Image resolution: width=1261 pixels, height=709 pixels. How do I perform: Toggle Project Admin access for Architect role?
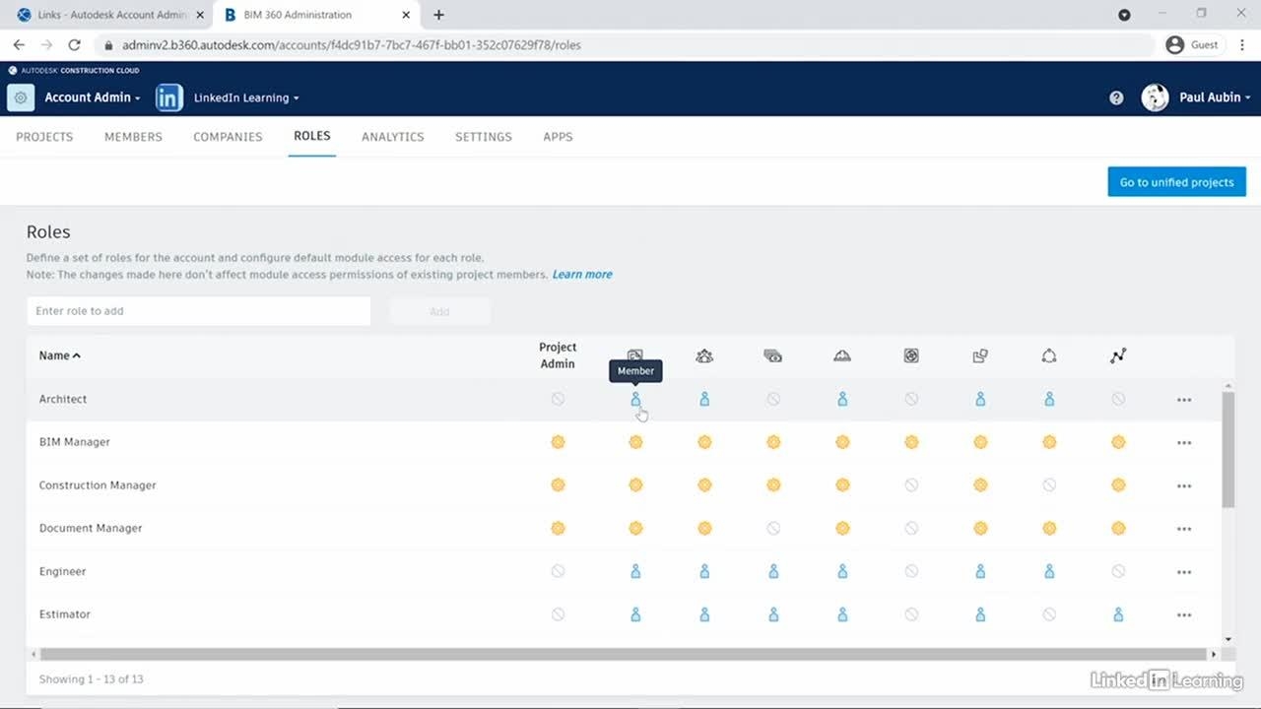(558, 399)
